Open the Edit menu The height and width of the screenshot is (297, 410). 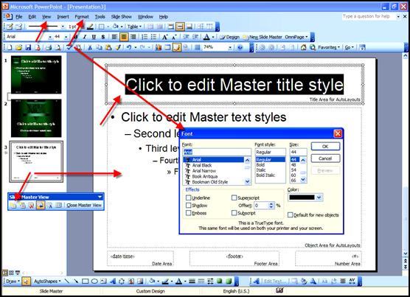coord(32,17)
